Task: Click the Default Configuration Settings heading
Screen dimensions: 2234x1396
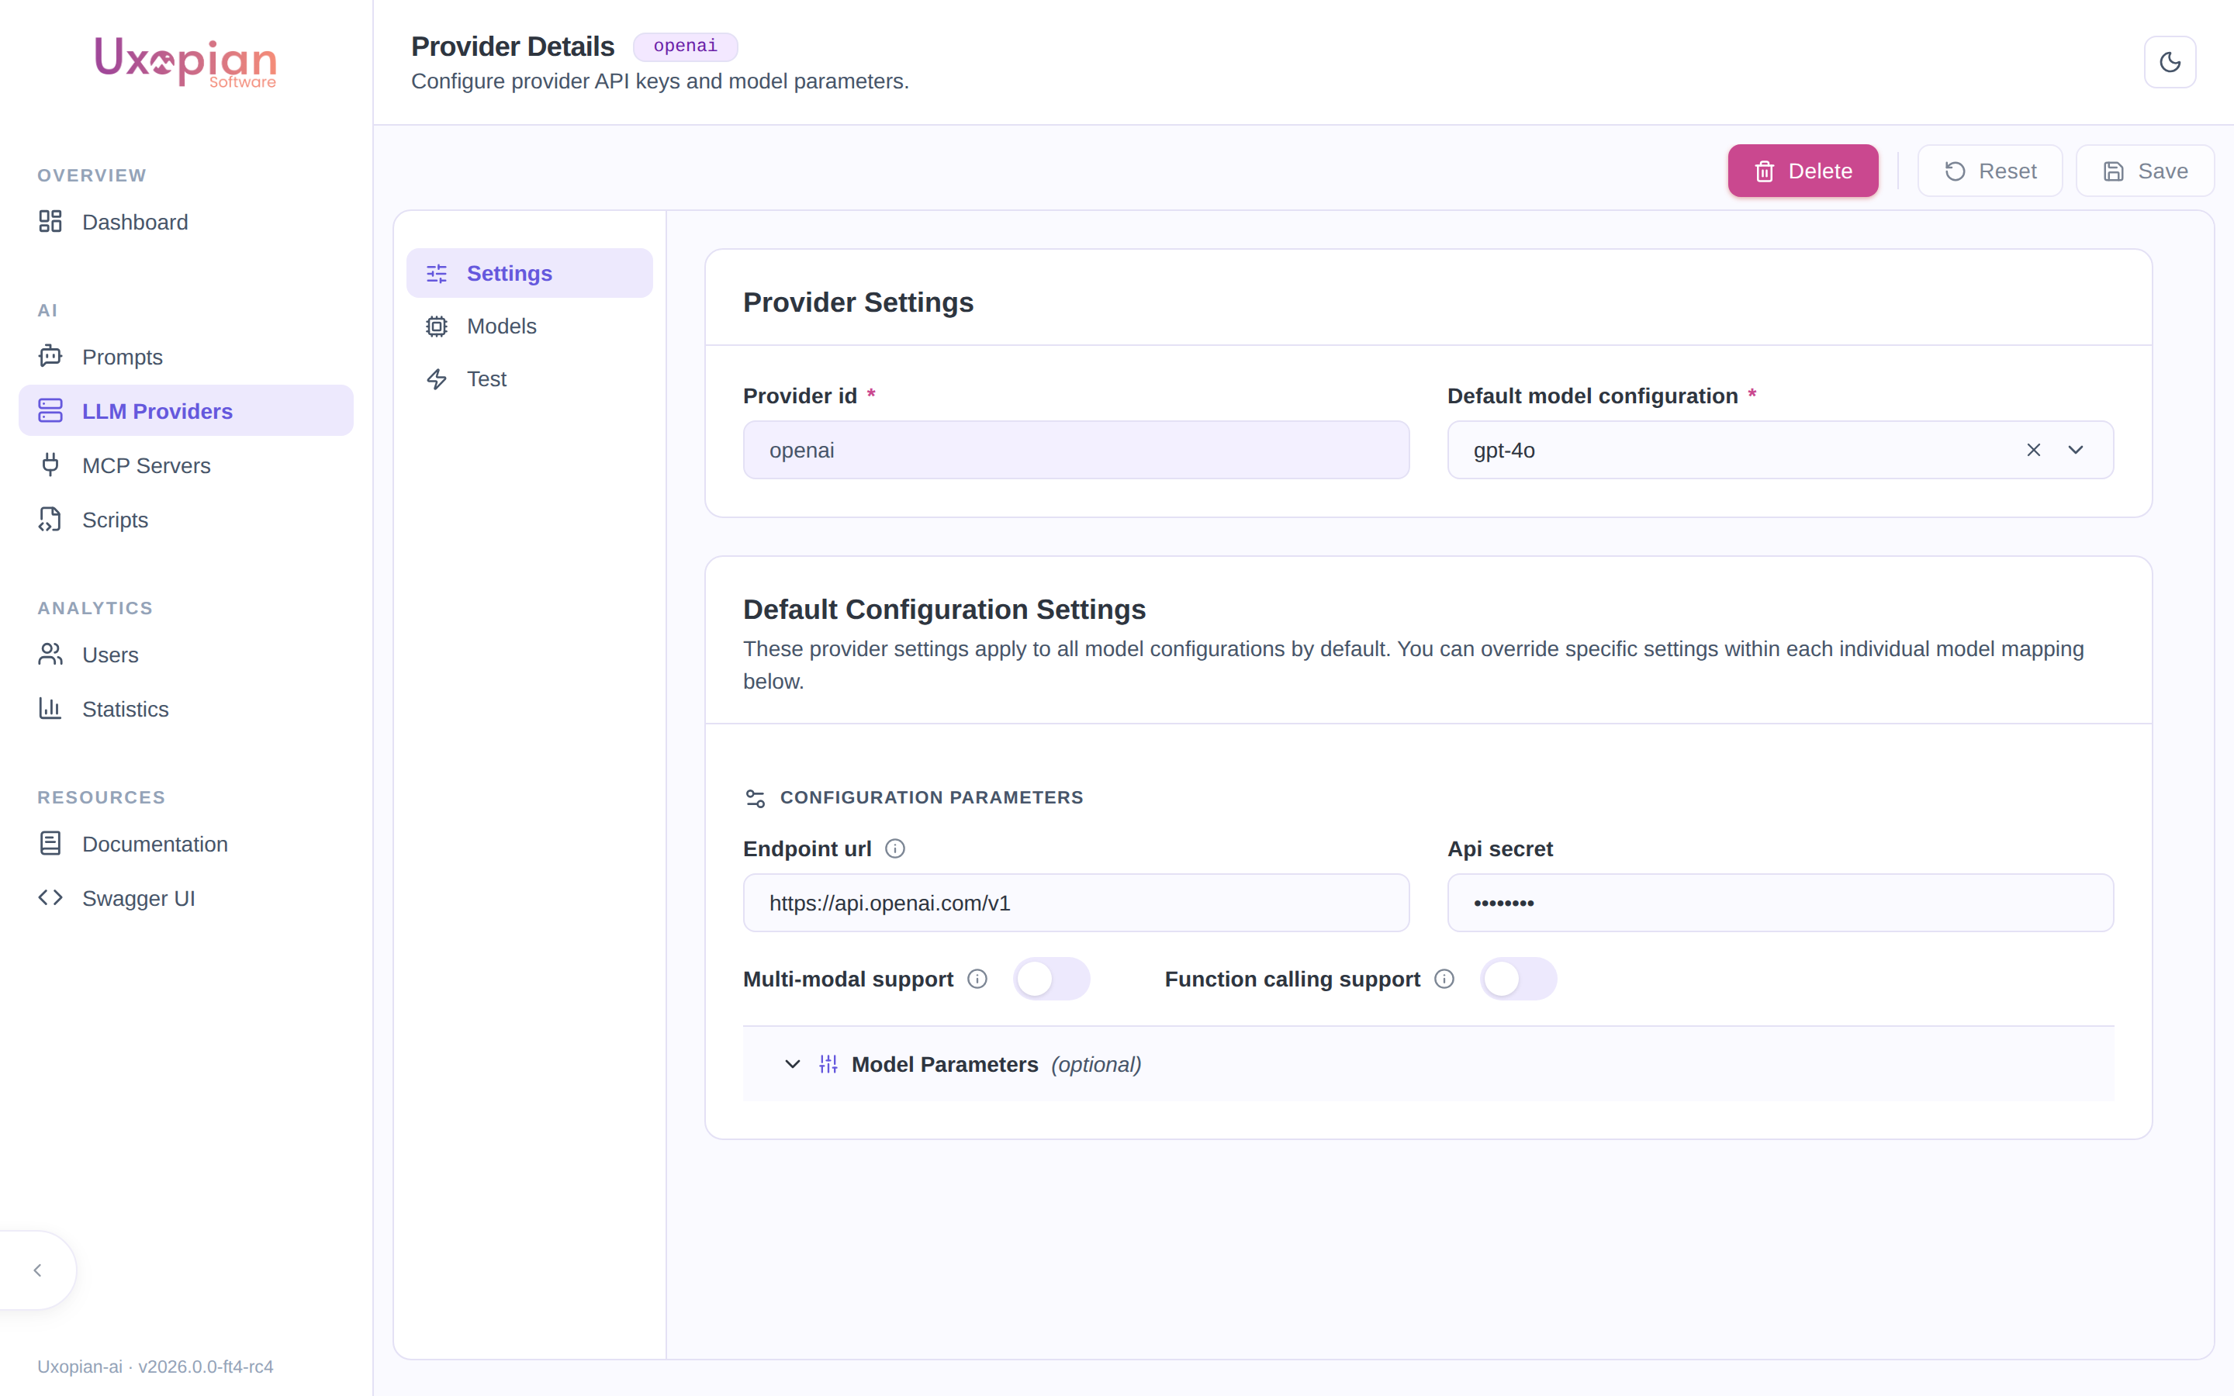Action: pos(943,610)
